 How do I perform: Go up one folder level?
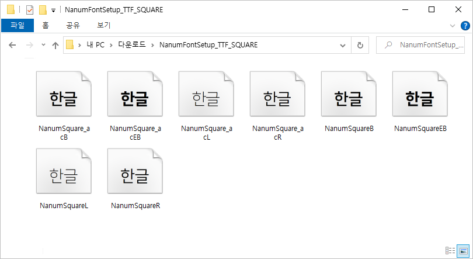pos(55,45)
